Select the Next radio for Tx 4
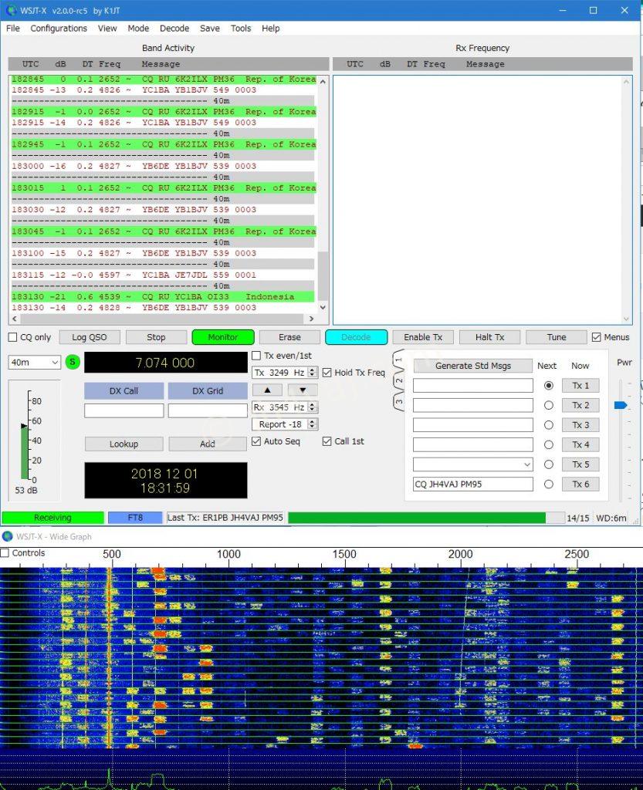This screenshot has width=643, height=790. (x=549, y=444)
